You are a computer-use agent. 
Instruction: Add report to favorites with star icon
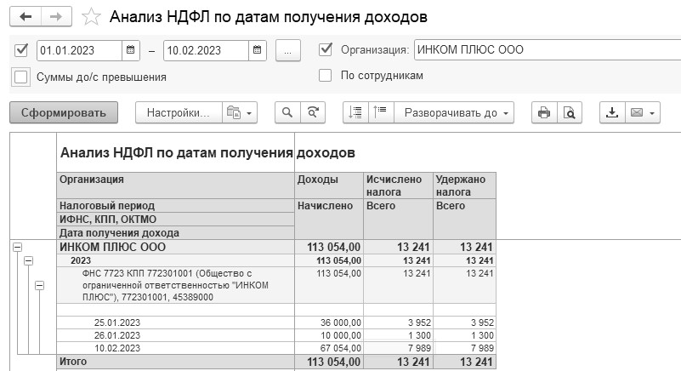coord(91,17)
